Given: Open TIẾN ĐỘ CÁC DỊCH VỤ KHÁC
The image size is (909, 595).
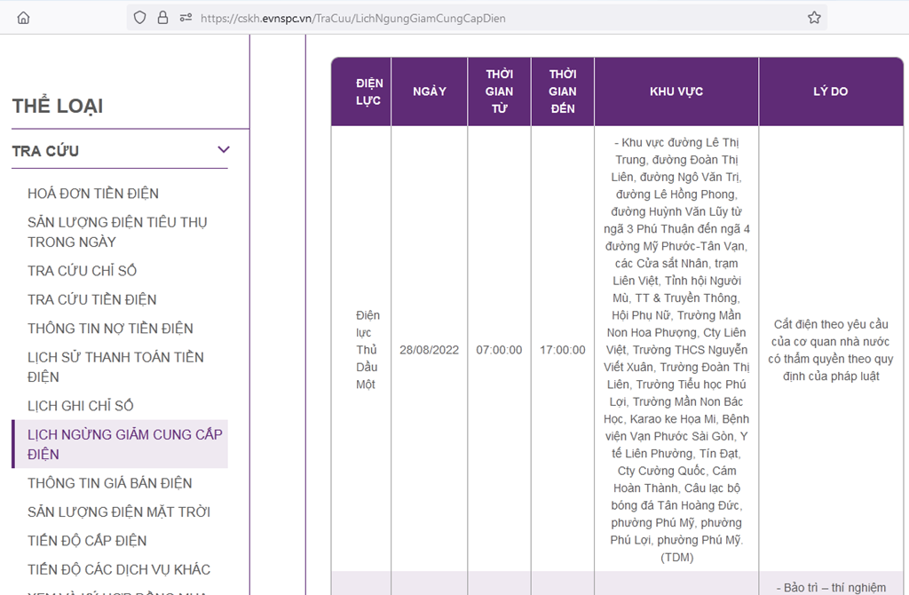Looking at the screenshot, I should click(x=119, y=570).
